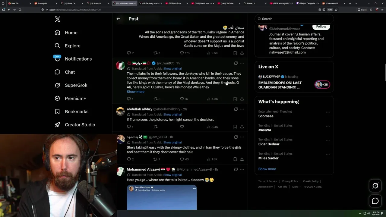The height and width of the screenshot is (217, 386).
Task: Show original for @kuwait0t post
Action: coord(172,69)
